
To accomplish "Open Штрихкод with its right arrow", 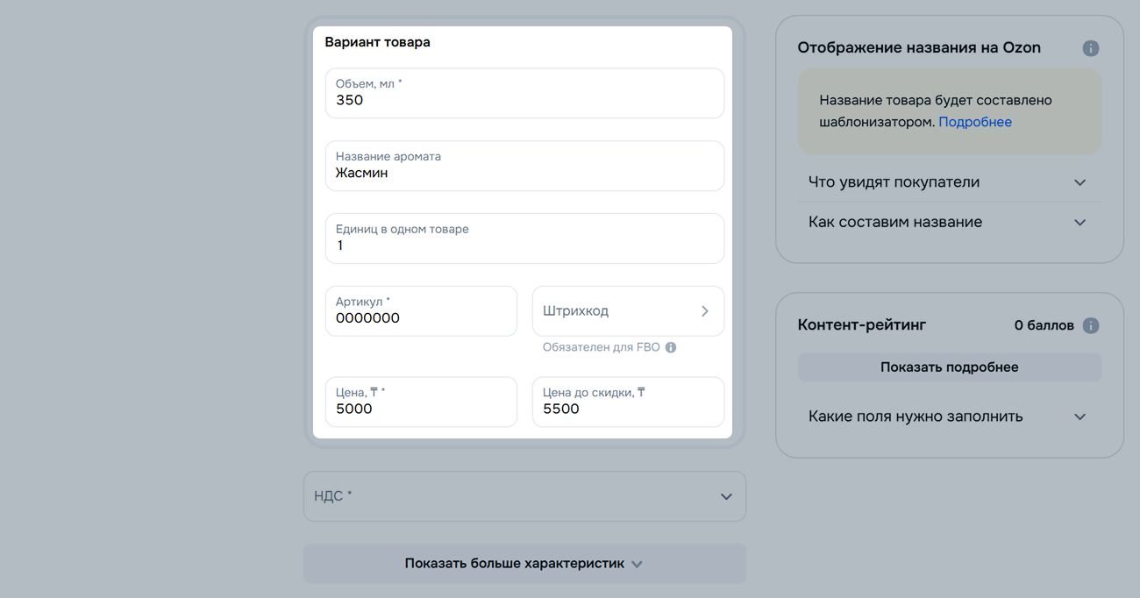I will click(704, 311).
